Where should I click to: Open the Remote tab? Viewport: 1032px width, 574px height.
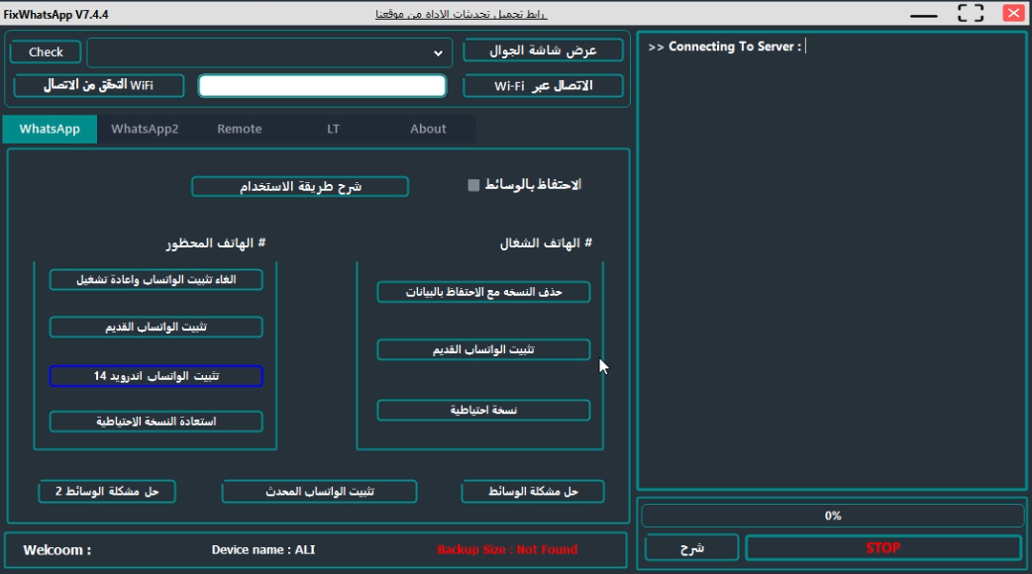pyautogui.click(x=240, y=129)
